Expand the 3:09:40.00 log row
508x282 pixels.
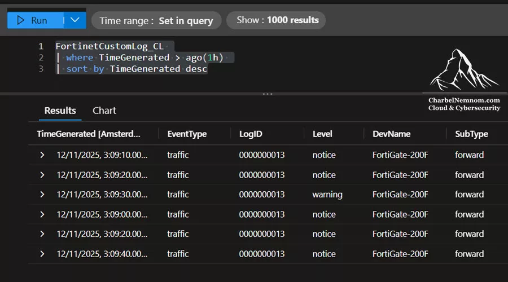42,254
